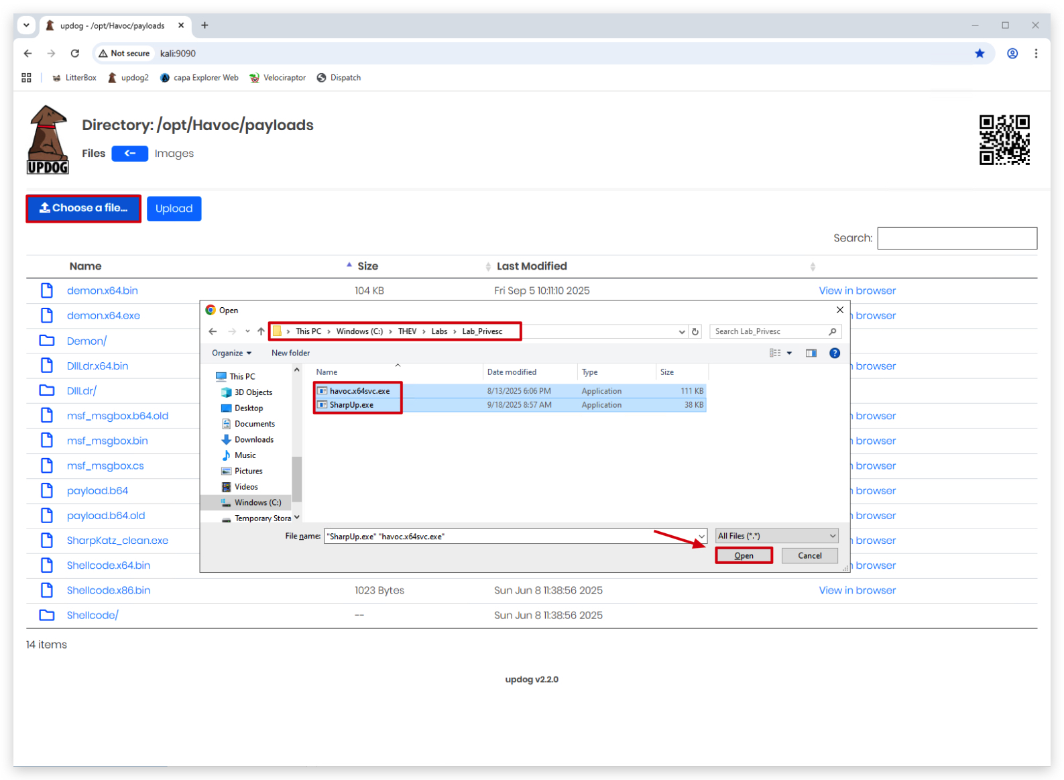Open the apps grid in bookmarks bar
This screenshot has width=1064, height=780.
tap(27, 78)
